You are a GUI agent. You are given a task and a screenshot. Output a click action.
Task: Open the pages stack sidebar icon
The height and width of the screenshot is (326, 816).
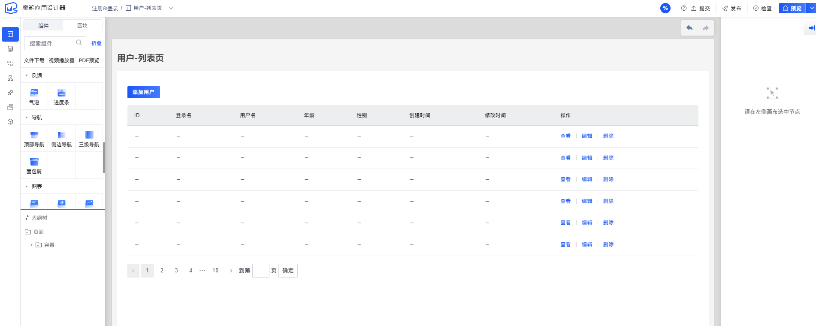coord(10,107)
